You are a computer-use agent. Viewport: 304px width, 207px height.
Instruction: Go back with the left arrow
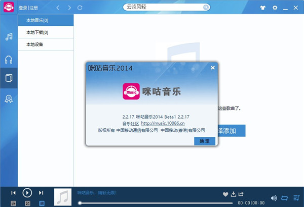58,8
